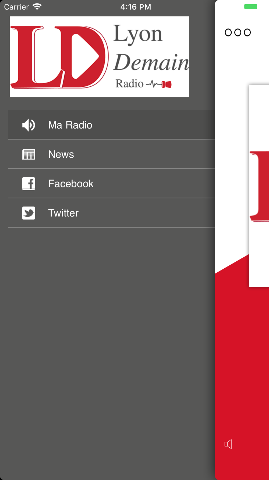The height and width of the screenshot is (480, 269).
Task: Tap the Wi-Fi status icon
Action: tap(37, 7)
